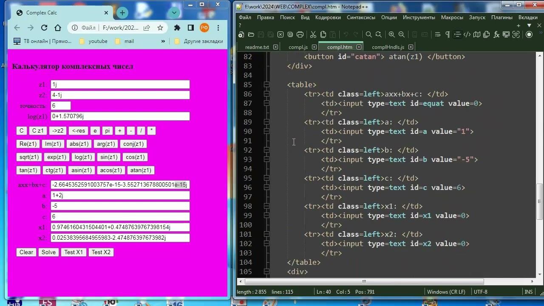Click Windows (CR LF) in status bar
The image size is (544, 306).
[446, 292]
